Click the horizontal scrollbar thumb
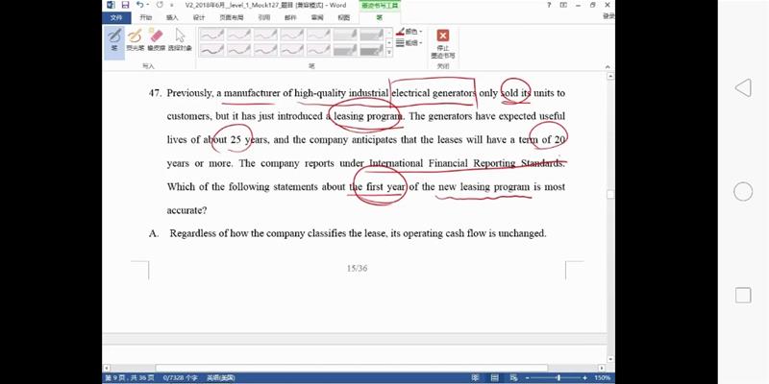 (x=351, y=368)
